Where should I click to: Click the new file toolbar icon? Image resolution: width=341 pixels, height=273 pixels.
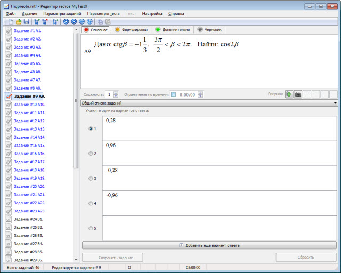(10, 22)
